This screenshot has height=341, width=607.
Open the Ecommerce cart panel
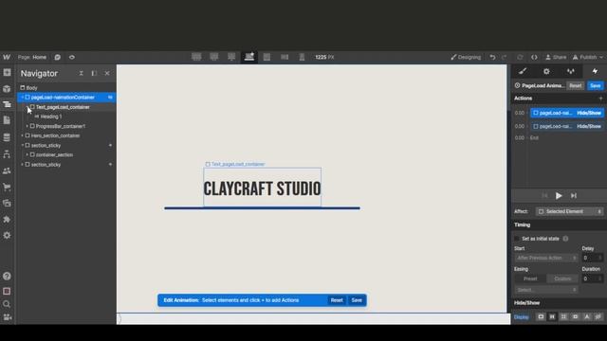click(7, 188)
